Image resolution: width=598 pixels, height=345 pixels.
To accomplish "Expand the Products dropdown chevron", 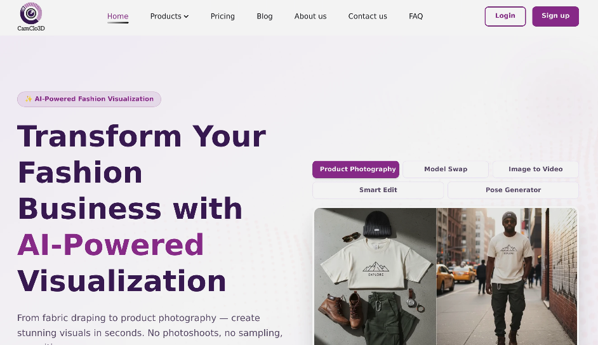I will pos(186,16).
